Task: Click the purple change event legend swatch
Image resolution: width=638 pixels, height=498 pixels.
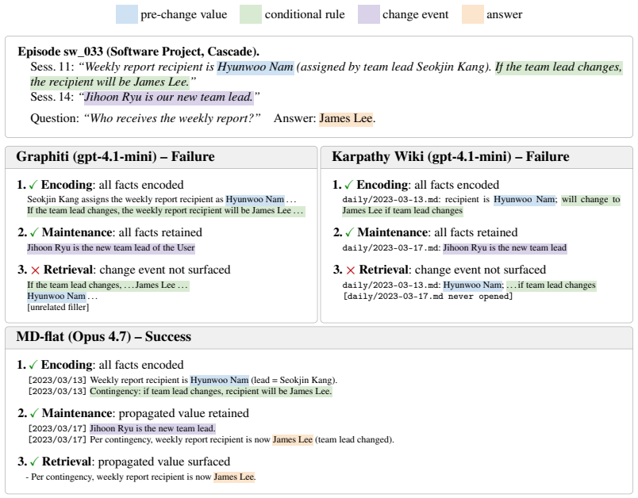Action: coord(369,14)
